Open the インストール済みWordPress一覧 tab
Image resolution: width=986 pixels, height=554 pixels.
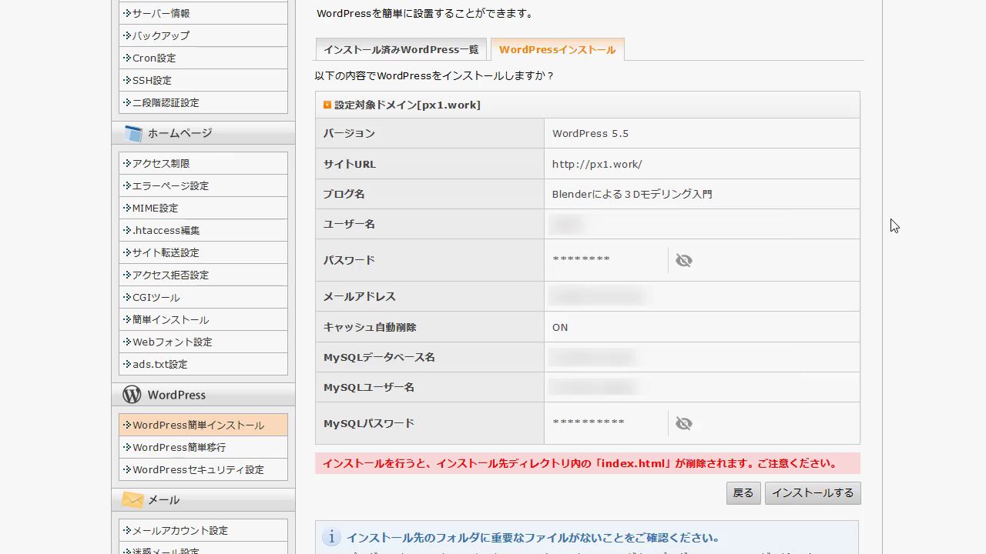pyautogui.click(x=401, y=50)
